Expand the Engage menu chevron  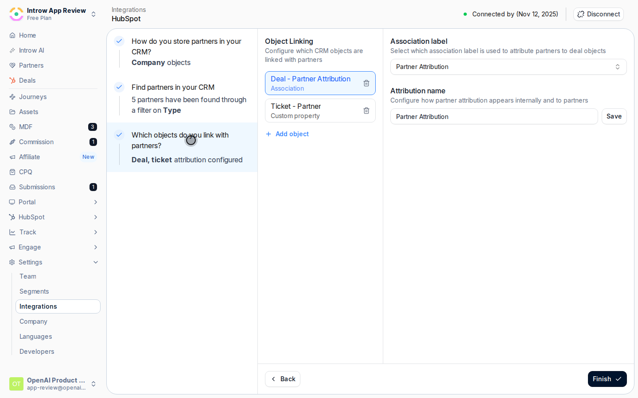coord(96,247)
